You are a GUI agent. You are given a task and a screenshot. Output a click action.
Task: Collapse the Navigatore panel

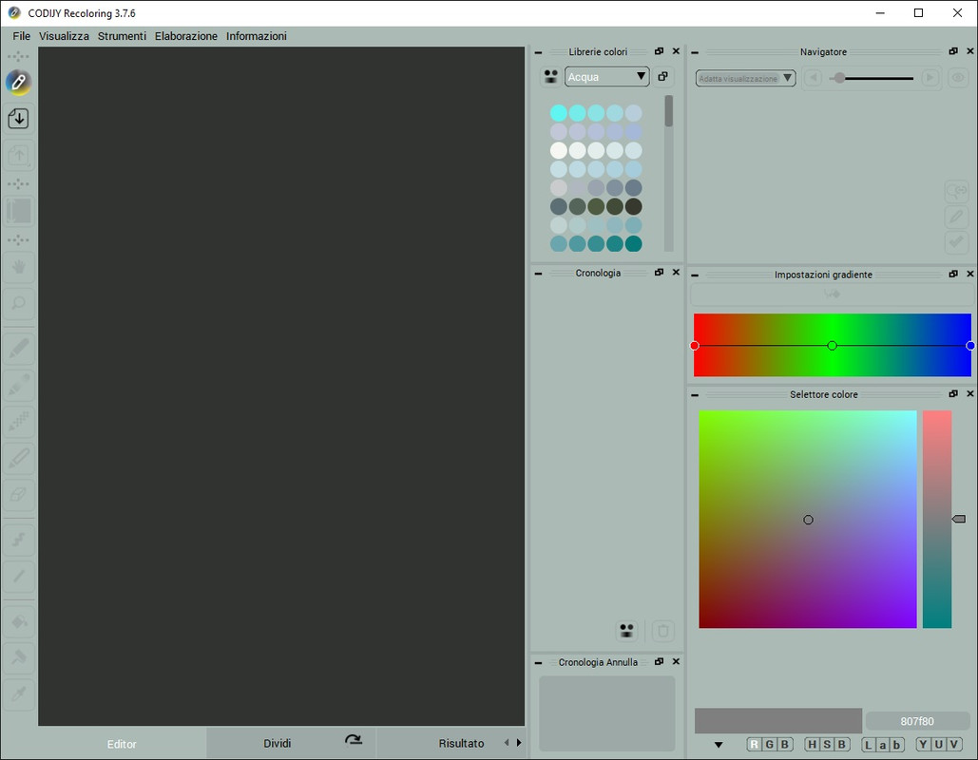[x=695, y=52]
